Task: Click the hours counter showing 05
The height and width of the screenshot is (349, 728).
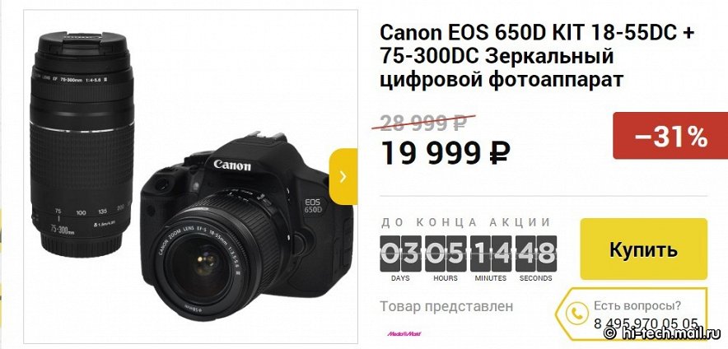Action: point(446,254)
